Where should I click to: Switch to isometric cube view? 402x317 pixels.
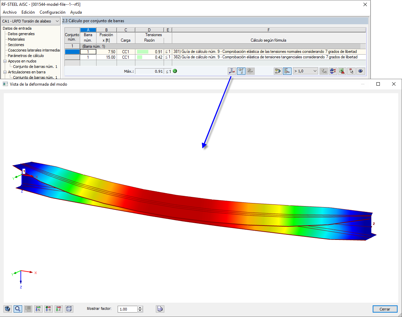click(69, 309)
